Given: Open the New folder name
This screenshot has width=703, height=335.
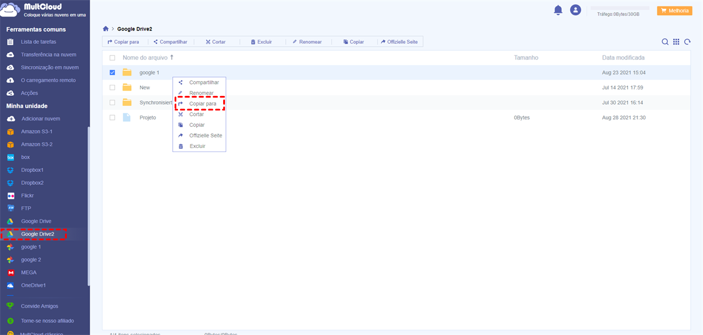Looking at the screenshot, I should (x=145, y=88).
